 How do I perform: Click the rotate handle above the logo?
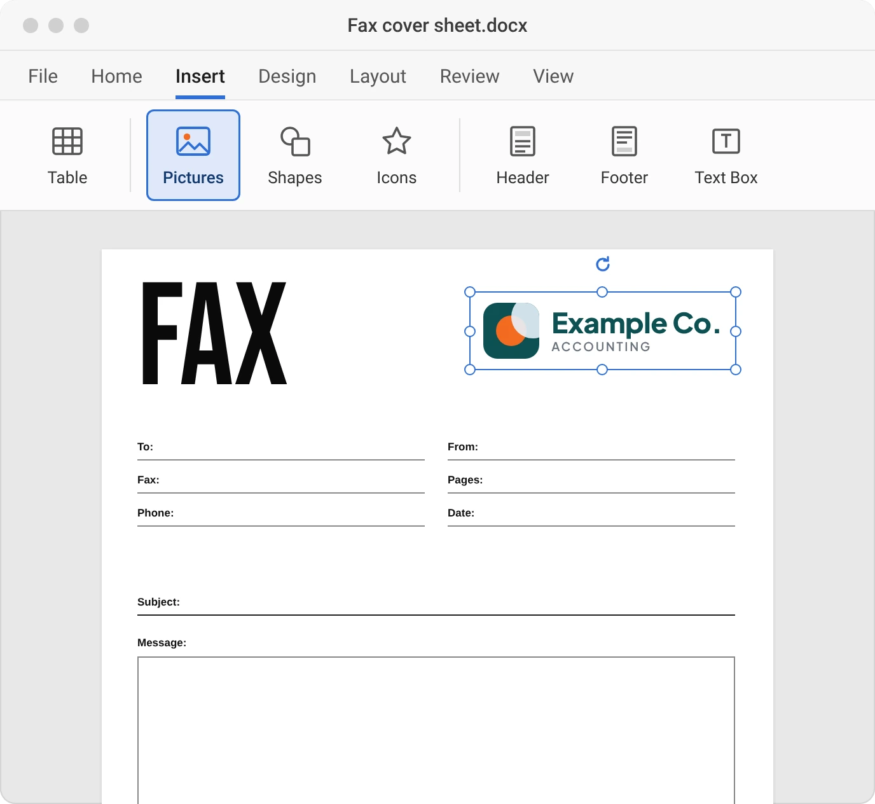(x=603, y=264)
